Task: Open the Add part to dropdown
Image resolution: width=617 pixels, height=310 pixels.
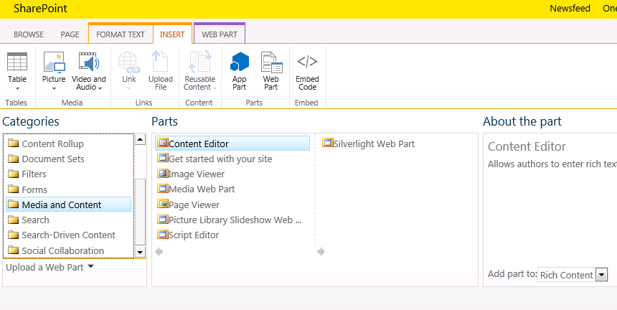Action: (x=602, y=275)
